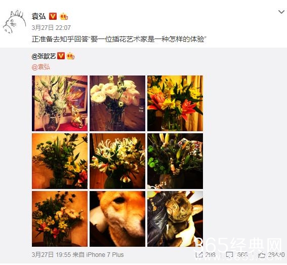This screenshot has height=265, width=287.
Task: Click the iPhone 7 Plus source link
Action: [x=105, y=255]
